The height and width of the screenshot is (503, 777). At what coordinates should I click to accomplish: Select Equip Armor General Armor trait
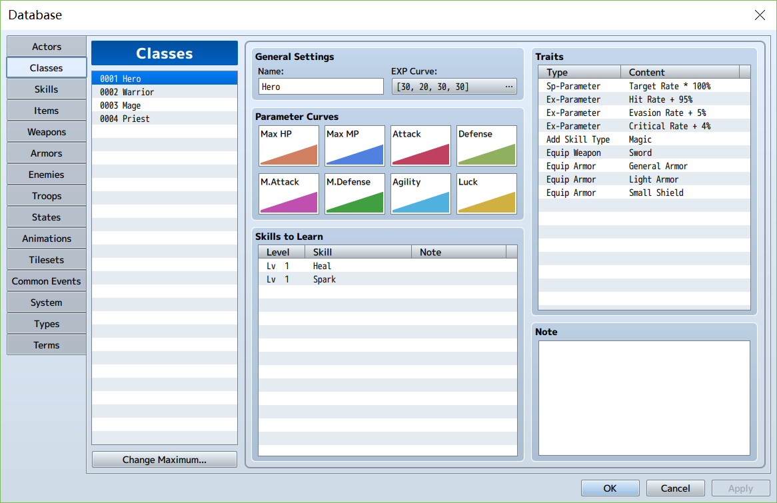pos(644,166)
